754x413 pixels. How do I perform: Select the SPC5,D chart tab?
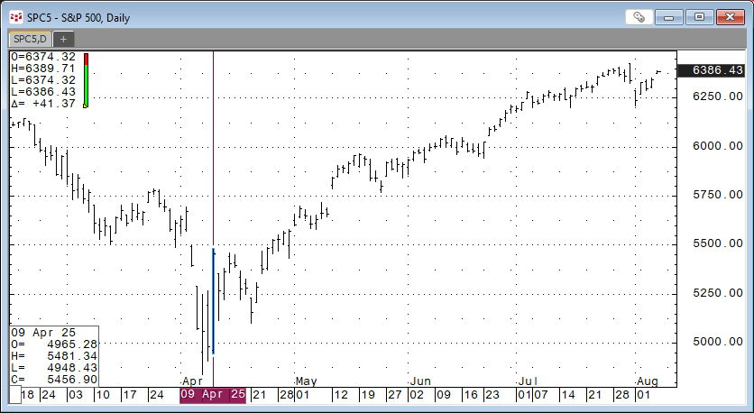31,39
